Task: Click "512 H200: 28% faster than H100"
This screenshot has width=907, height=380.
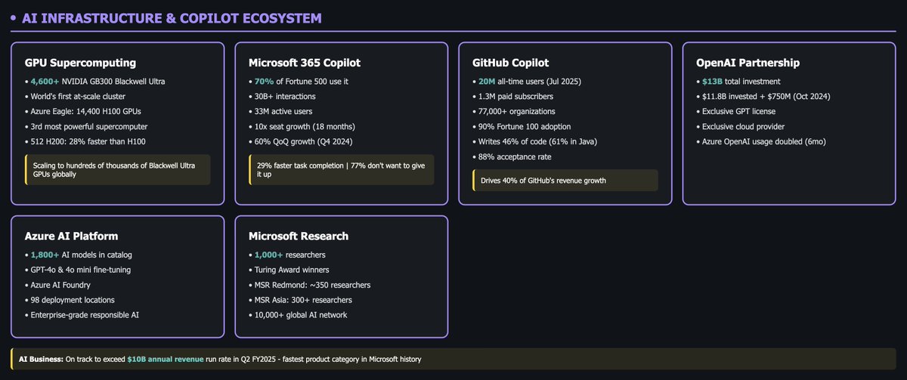Action: click(x=86, y=141)
